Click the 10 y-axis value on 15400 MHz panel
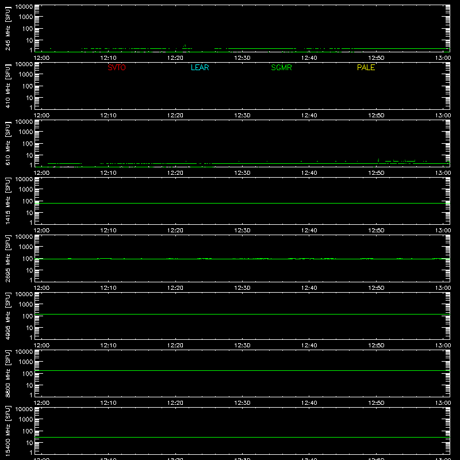 tap(29, 443)
